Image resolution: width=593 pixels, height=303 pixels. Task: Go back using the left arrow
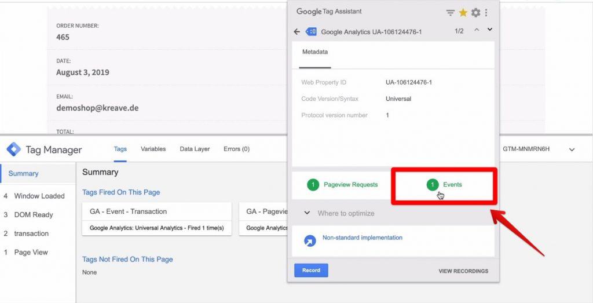(x=297, y=32)
